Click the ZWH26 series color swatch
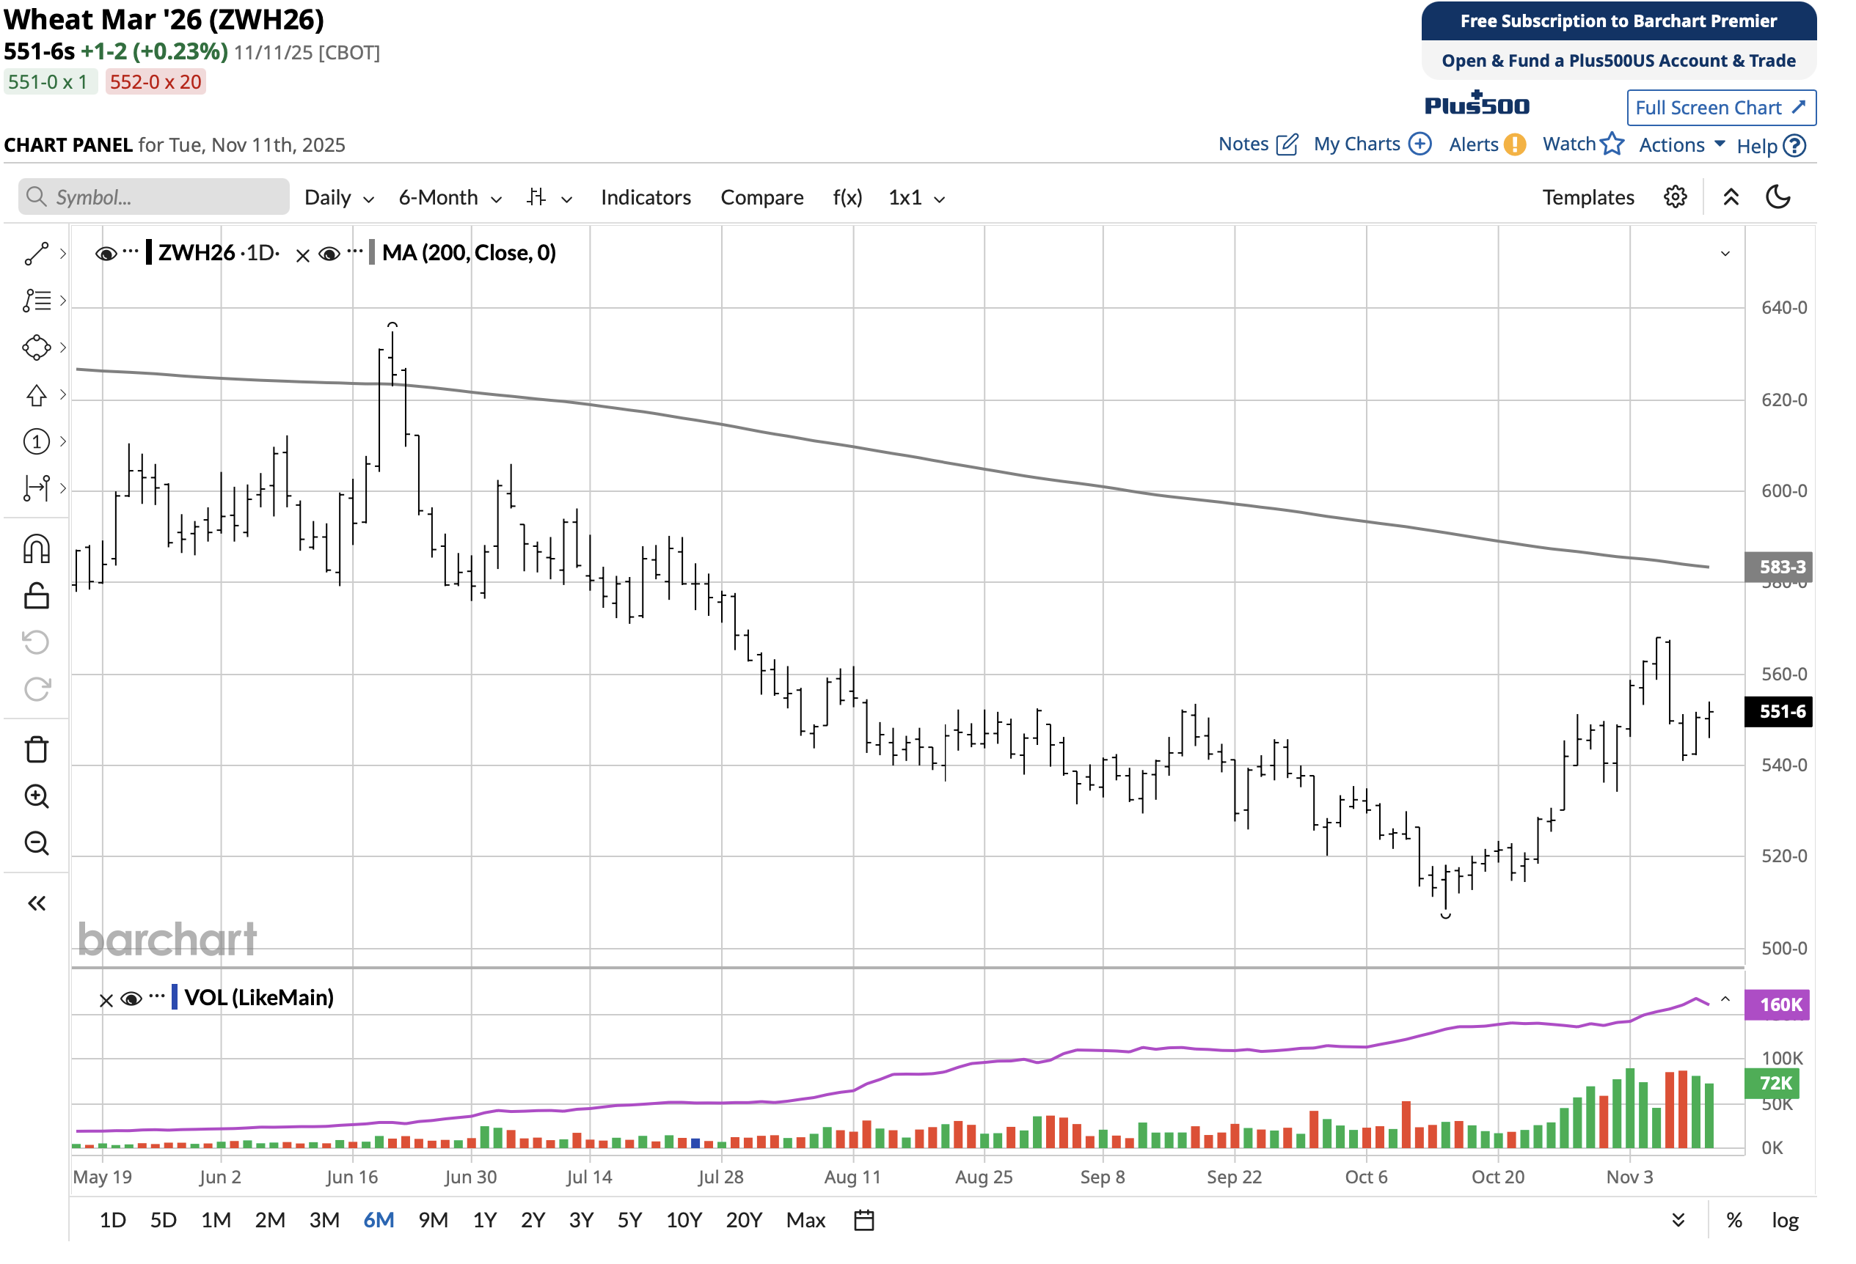Screen dimensions: 1856x1264 click(x=150, y=253)
